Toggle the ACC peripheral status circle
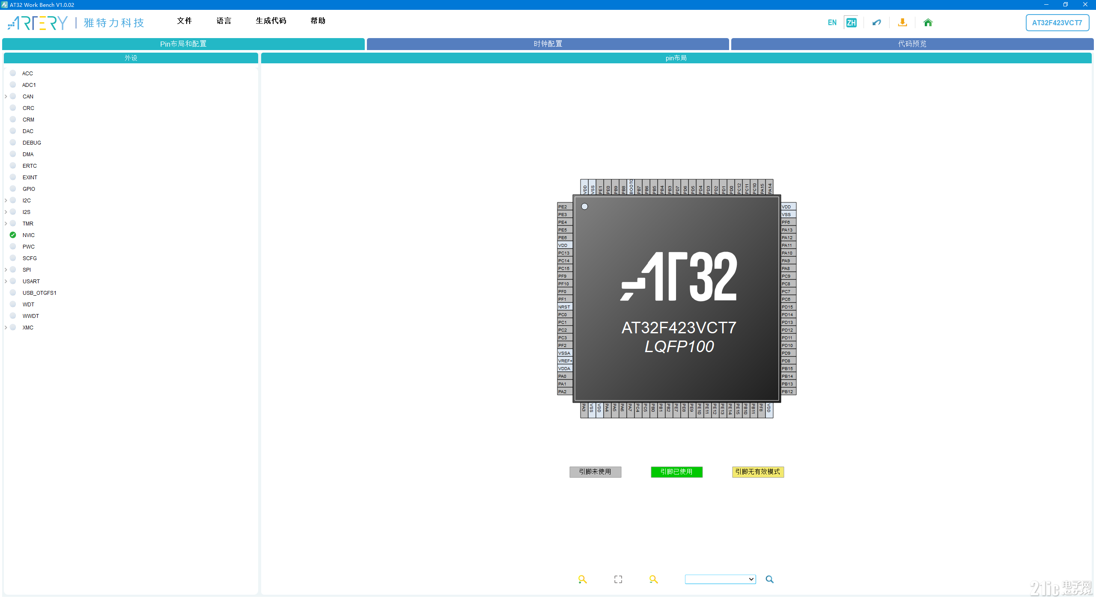This screenshot has width=1096, height=599. pyautogui.click(x=13, y=73)
